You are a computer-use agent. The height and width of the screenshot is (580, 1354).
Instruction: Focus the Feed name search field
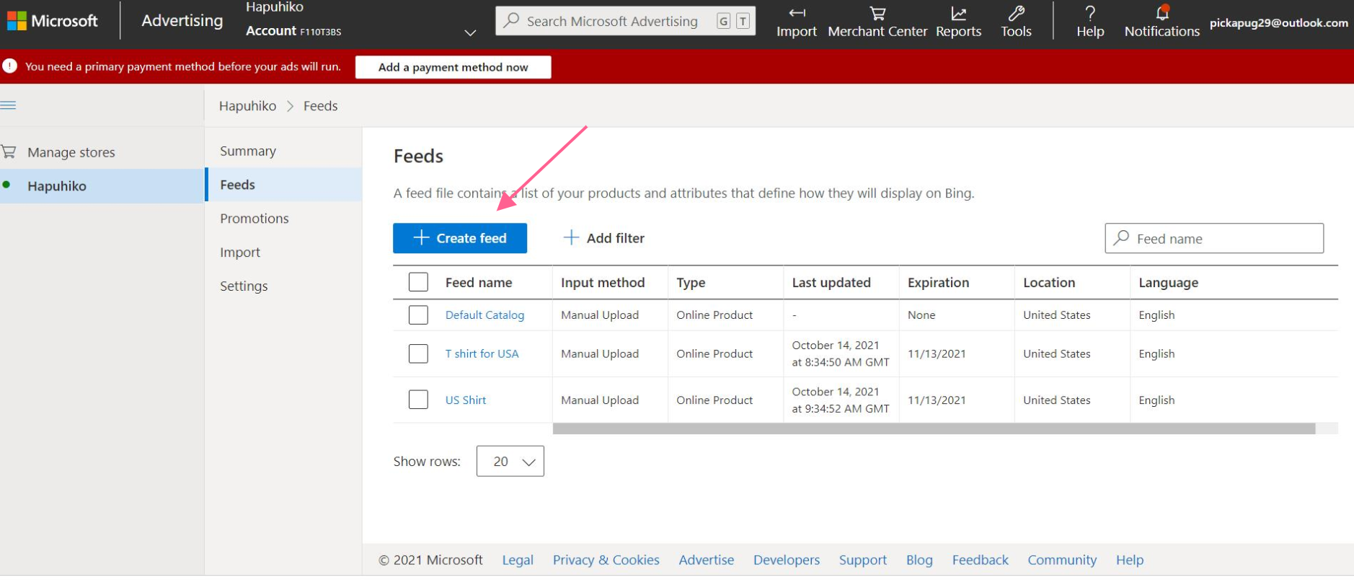coord(1214,238)
